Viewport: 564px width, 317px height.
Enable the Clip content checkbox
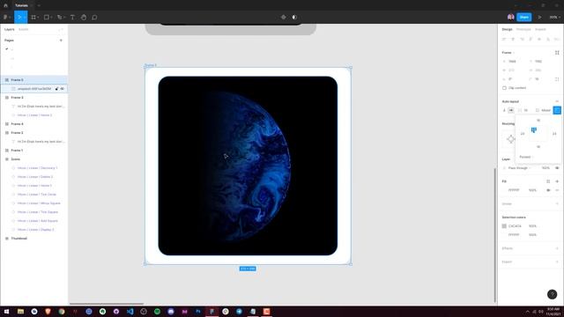tap(504, 88)
